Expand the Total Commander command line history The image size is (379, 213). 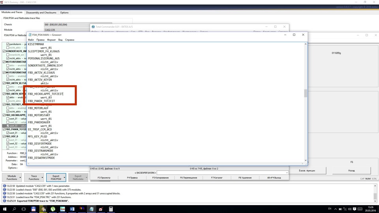point(287,173)
